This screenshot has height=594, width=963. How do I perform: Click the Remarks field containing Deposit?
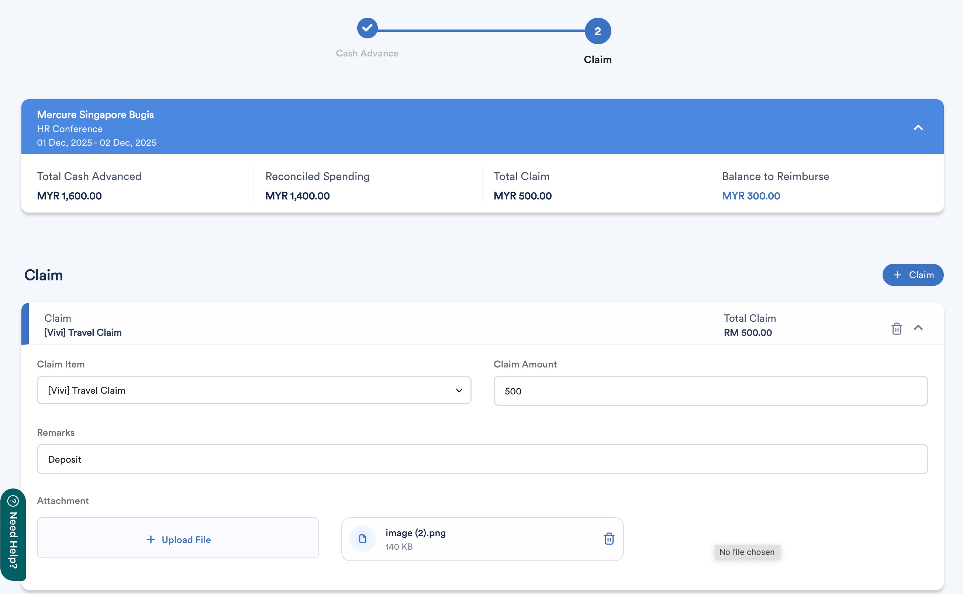point(482,459)
